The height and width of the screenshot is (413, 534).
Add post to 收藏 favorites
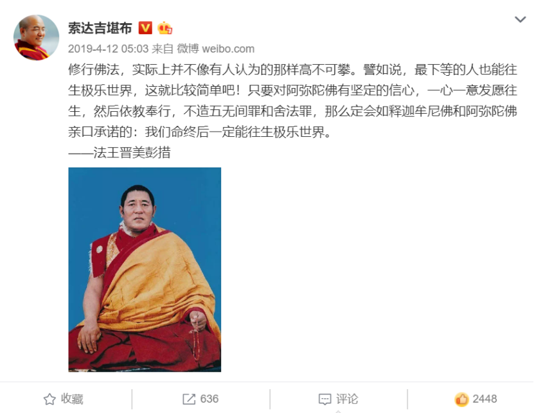64,399
